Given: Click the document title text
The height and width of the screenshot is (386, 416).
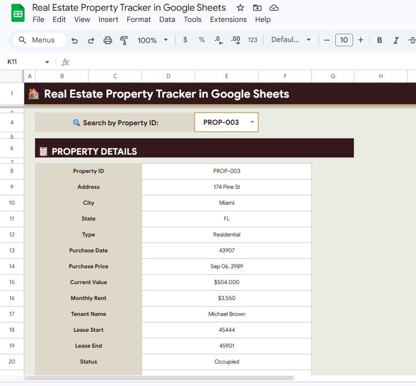Looking at the screenshot, I should (129, 8).
